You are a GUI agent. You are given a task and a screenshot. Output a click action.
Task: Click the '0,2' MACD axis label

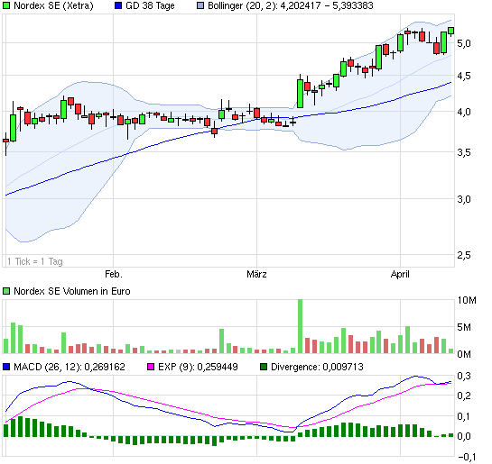tap(464, 396)
